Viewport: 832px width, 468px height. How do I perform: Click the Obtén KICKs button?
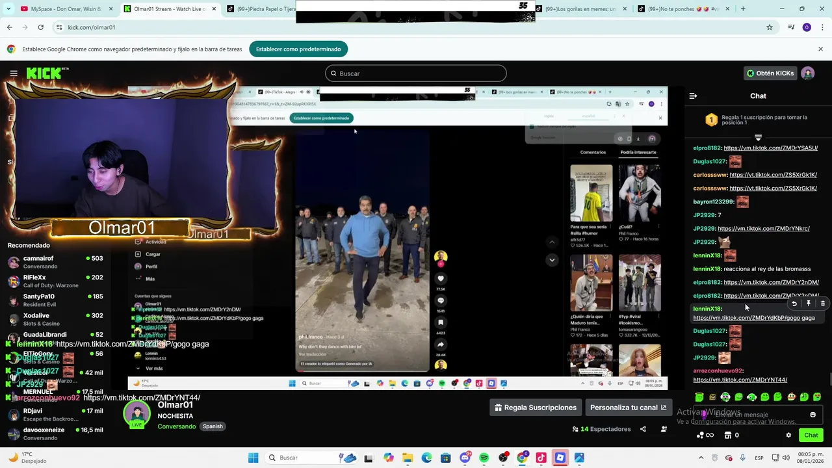pyautogui.click(x=770, y=73)
